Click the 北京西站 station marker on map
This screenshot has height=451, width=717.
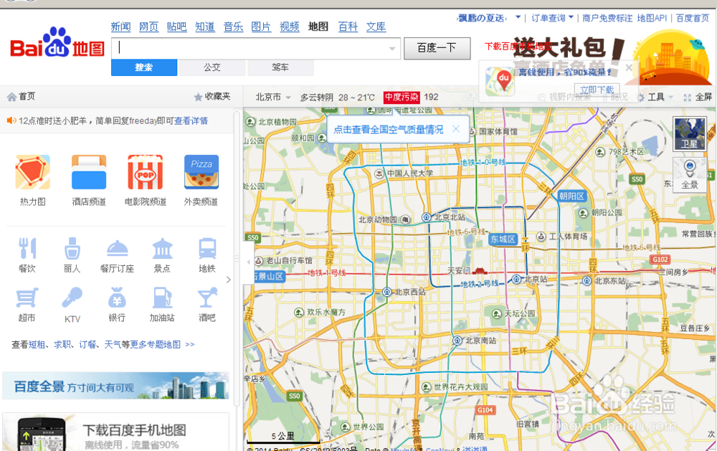pos(387,292)
